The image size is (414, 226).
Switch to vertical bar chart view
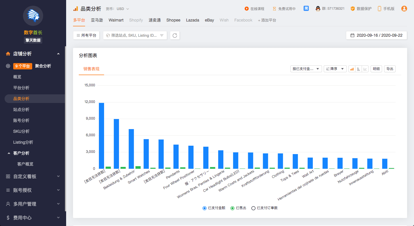tap(352, 69)
